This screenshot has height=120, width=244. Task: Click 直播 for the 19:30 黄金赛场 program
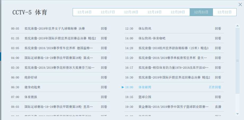click(x=218, y=107)
